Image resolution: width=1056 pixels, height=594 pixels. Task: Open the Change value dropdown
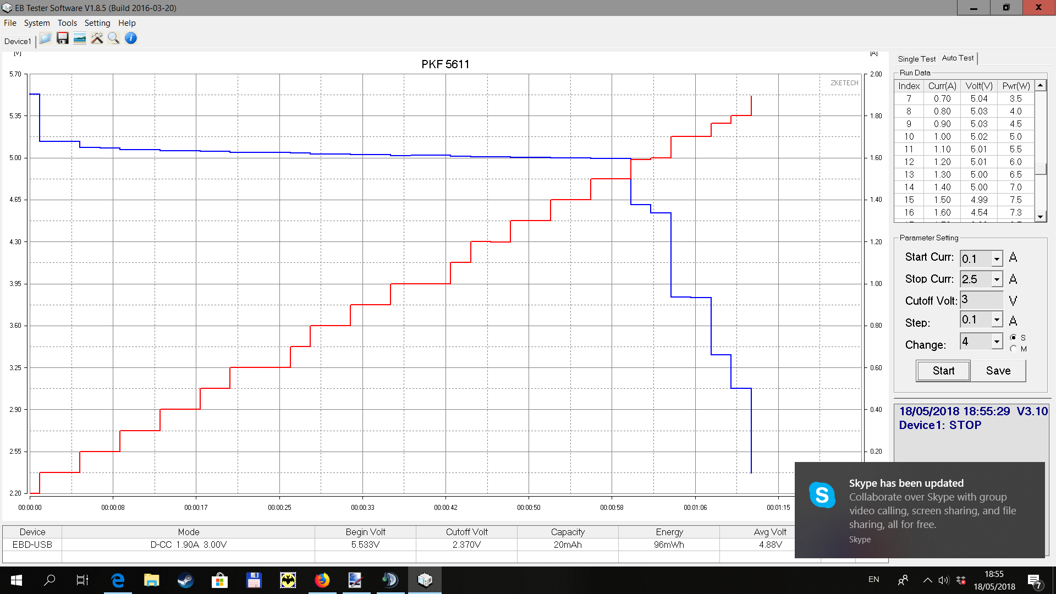tap(997, 342)
